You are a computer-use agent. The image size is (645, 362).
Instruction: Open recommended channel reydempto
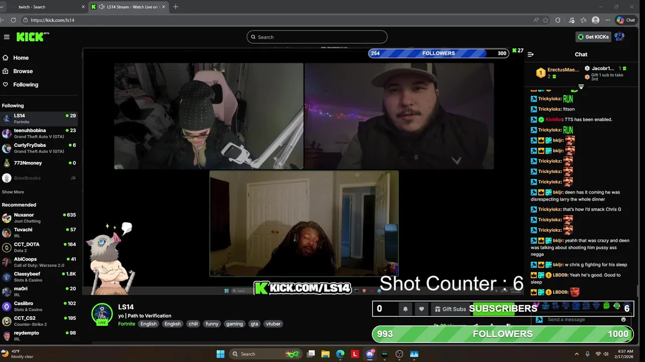39,335
